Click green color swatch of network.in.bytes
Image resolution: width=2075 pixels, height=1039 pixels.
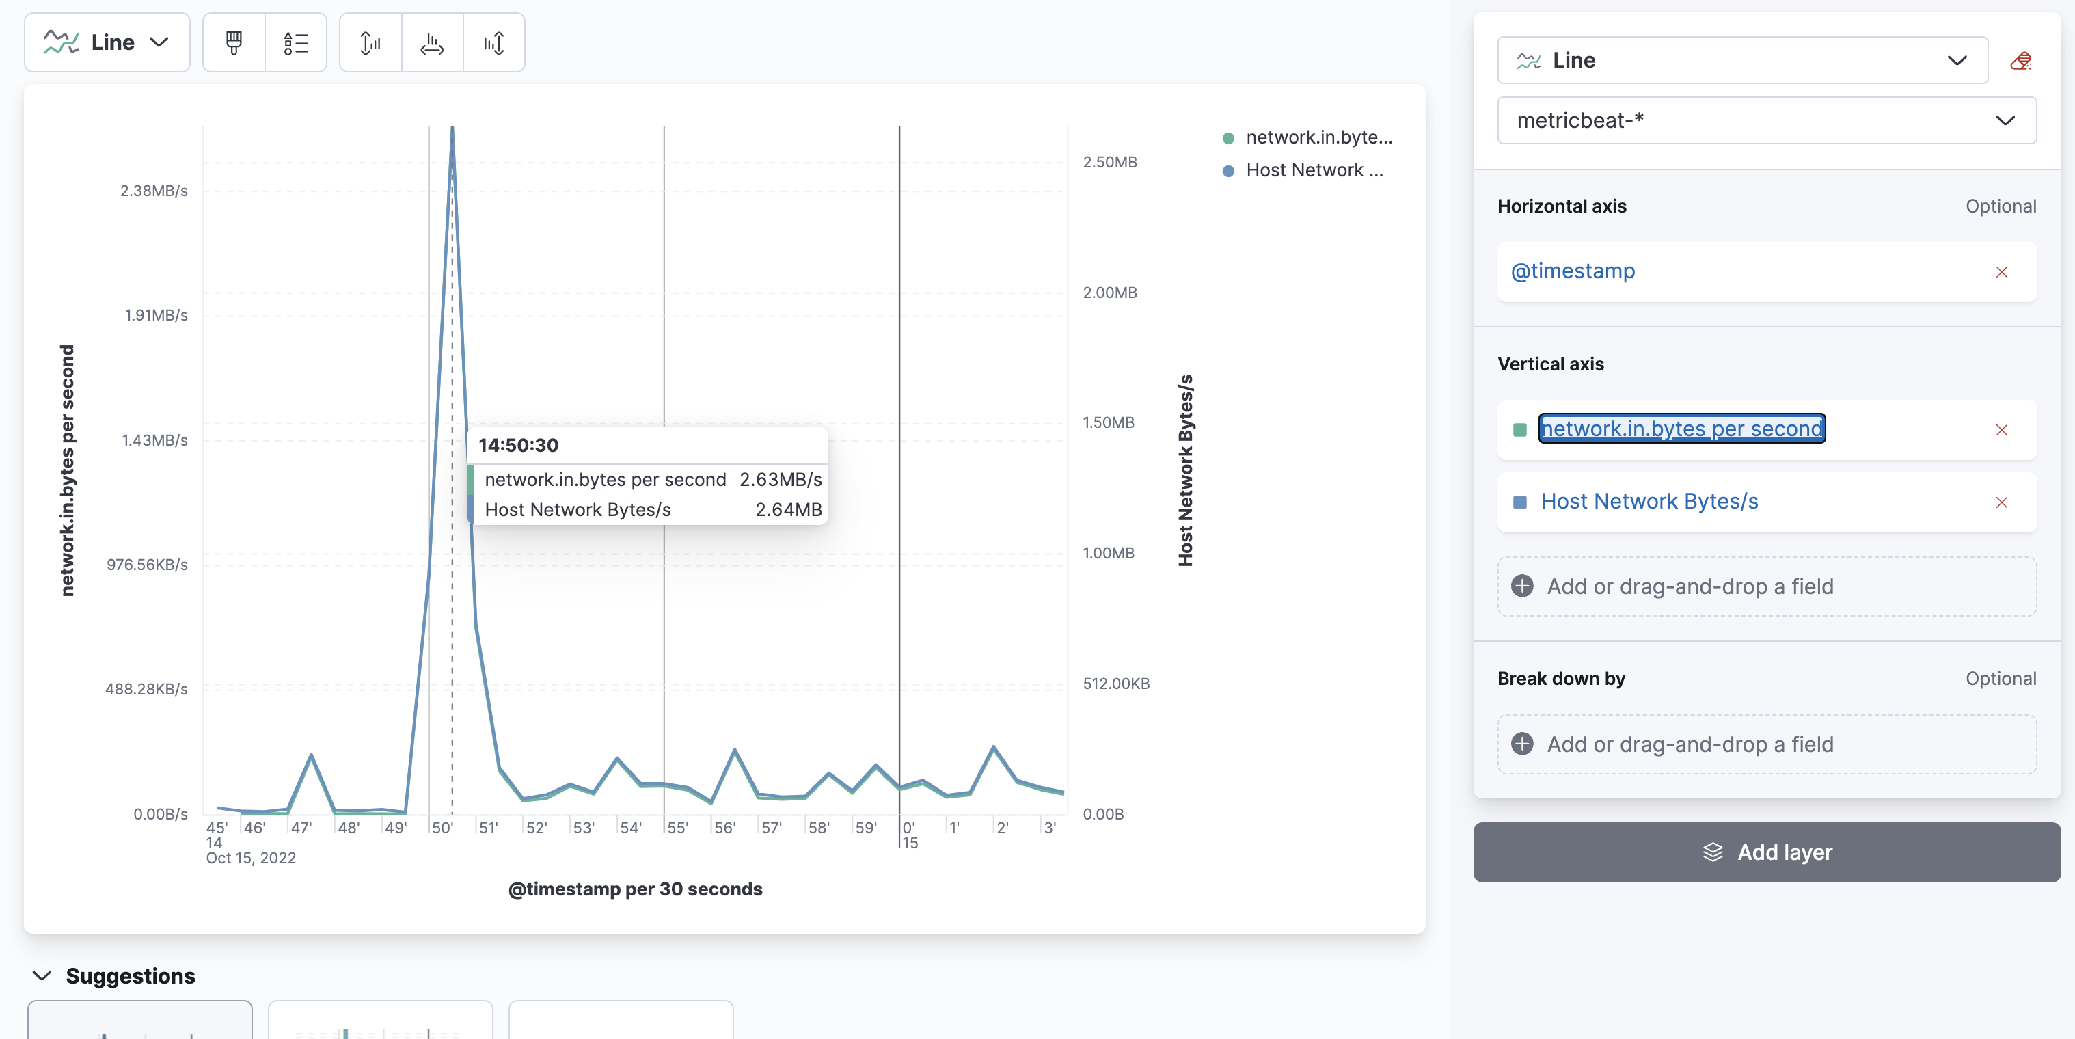point(1520,430)
